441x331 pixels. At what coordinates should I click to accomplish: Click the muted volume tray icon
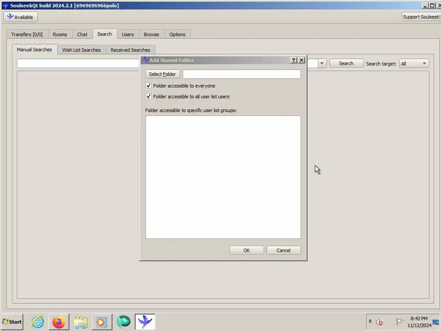click(x=379, y=322)
